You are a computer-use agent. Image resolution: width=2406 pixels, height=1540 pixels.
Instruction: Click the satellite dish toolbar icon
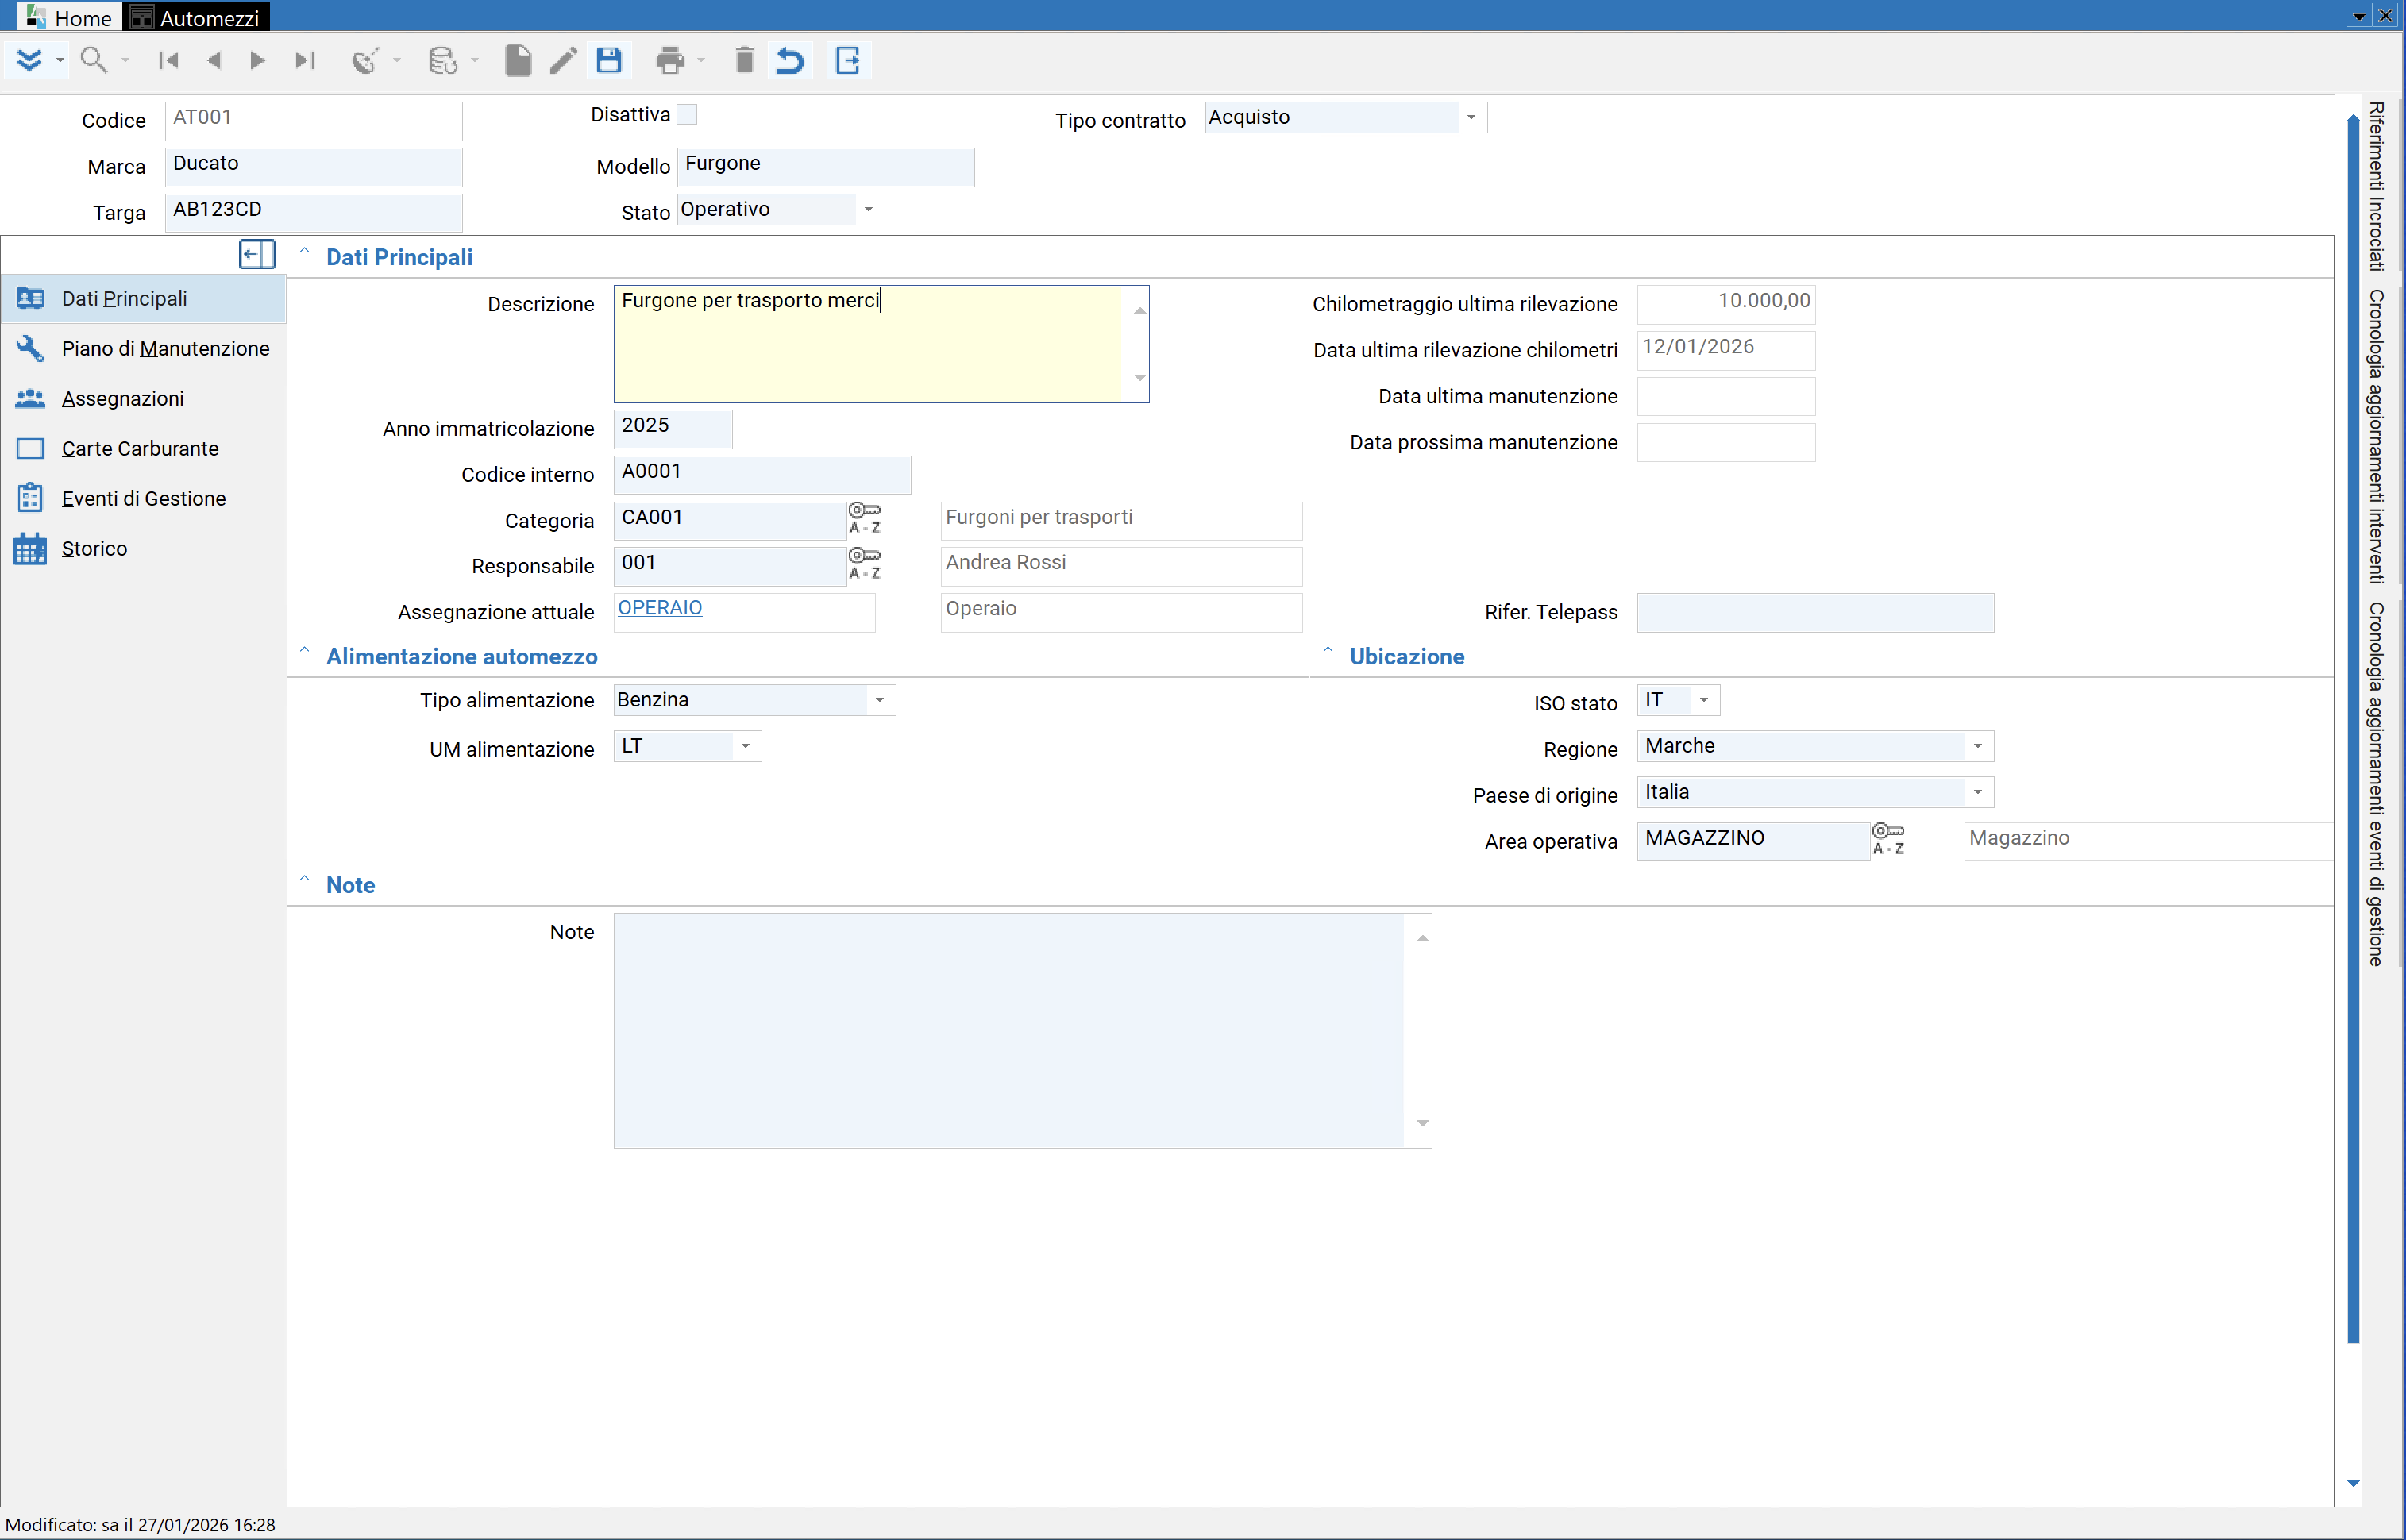[364, 60]
